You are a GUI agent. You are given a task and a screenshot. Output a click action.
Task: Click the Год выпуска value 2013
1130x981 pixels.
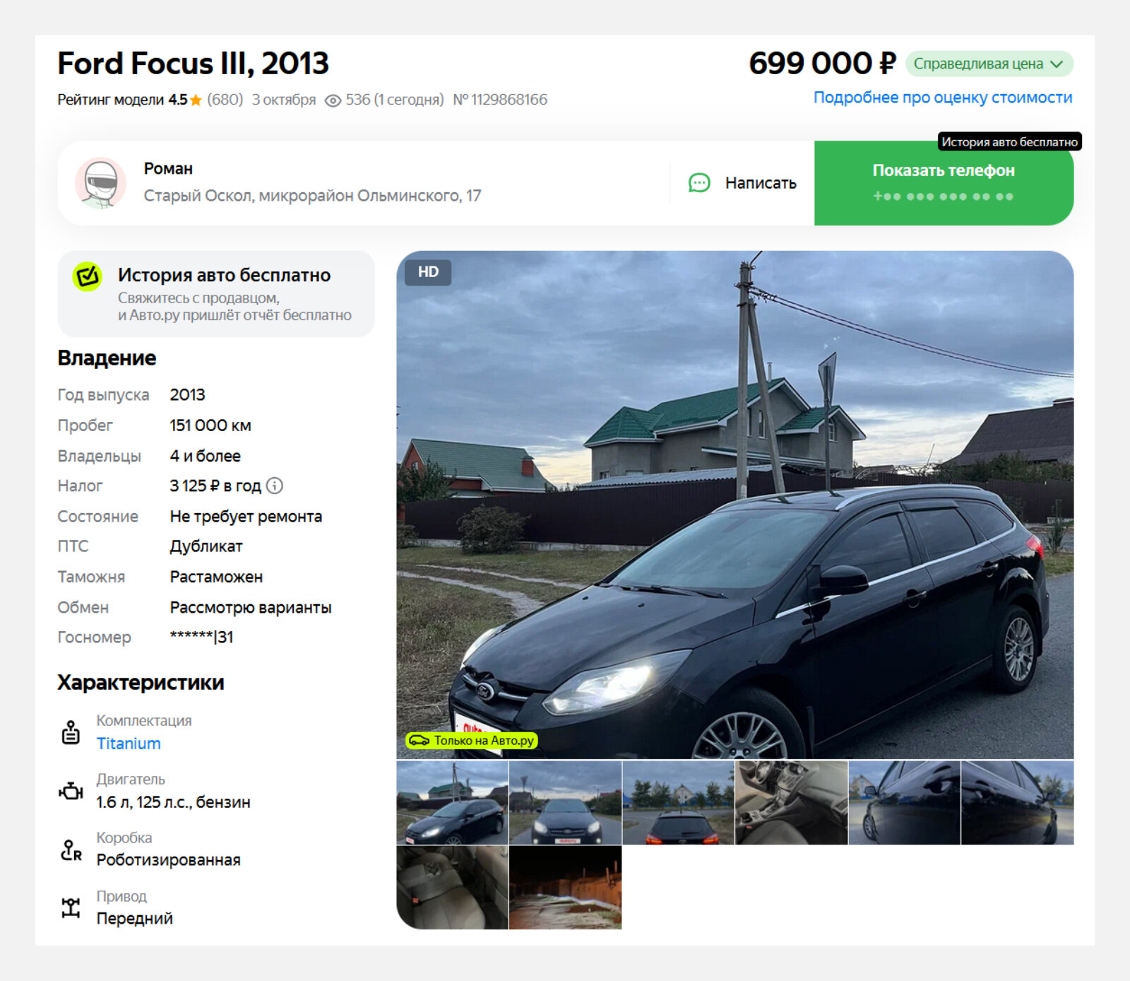click(188, 395)
